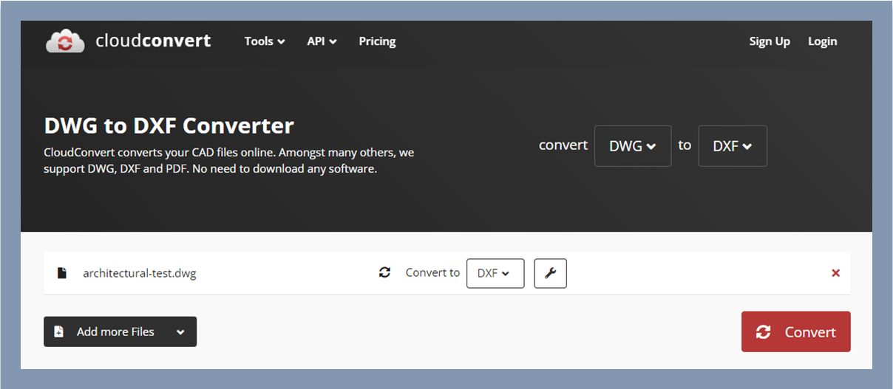Click the refresh arrows icon before Convert to
893x389 pixels.
tap(384, 272)
